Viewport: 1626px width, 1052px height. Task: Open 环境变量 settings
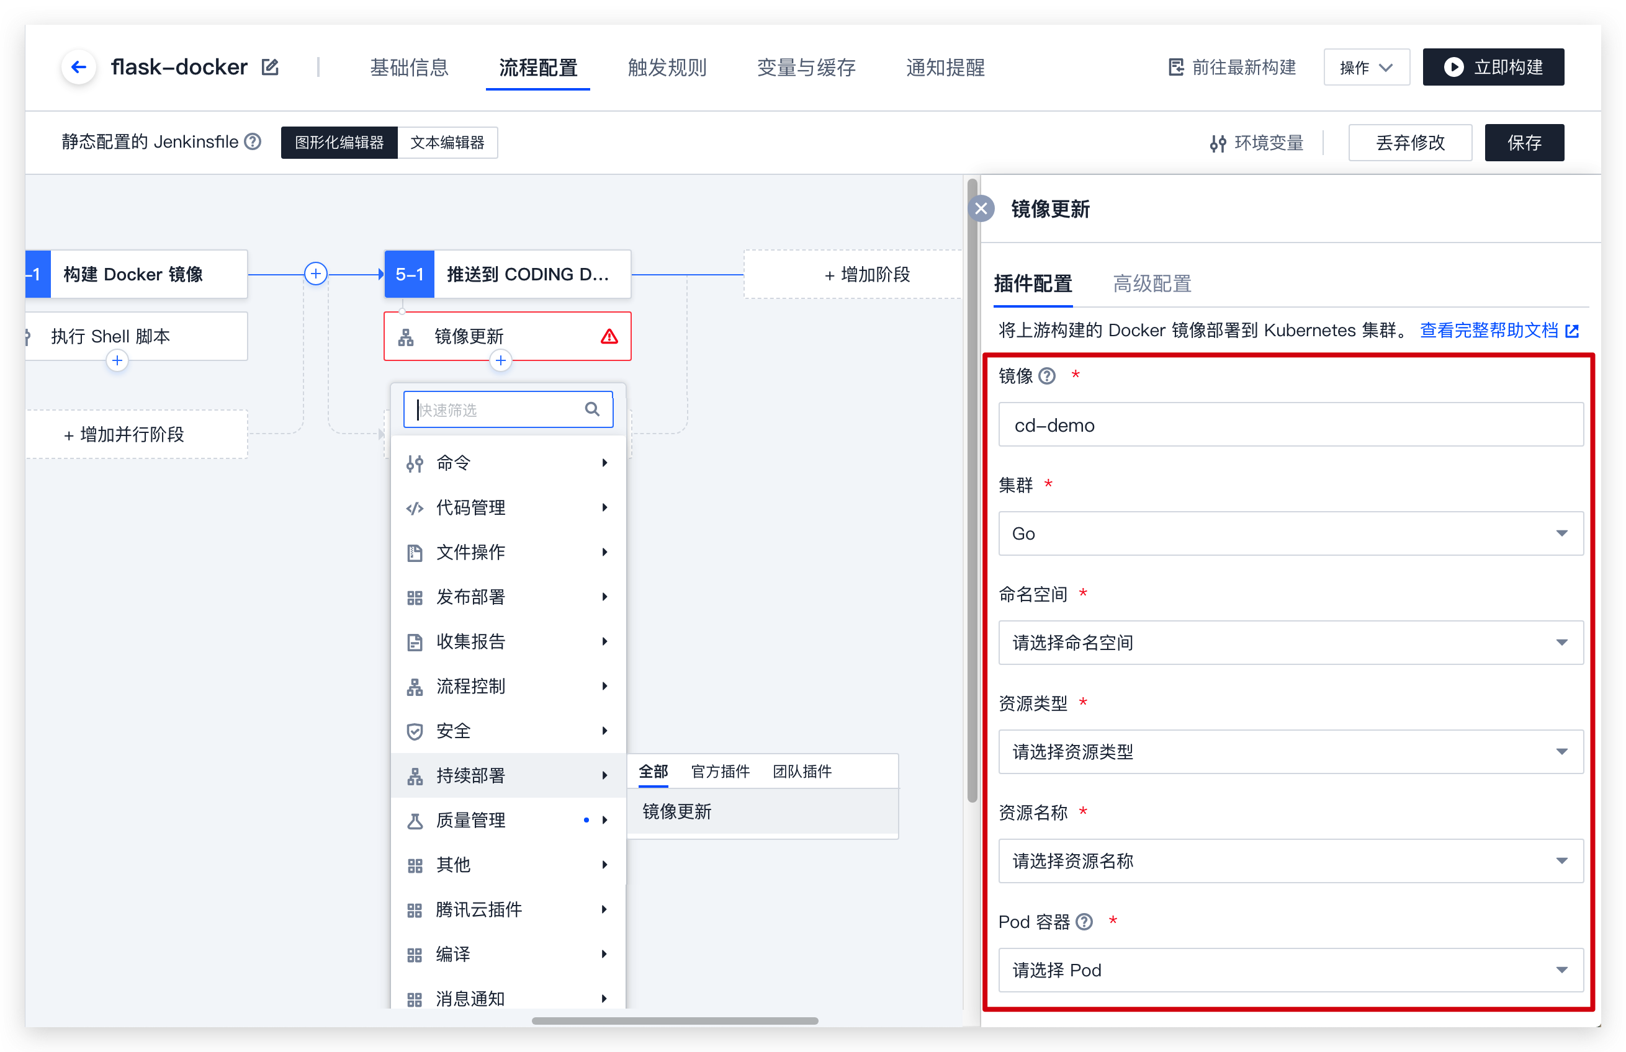(1255, 143)
